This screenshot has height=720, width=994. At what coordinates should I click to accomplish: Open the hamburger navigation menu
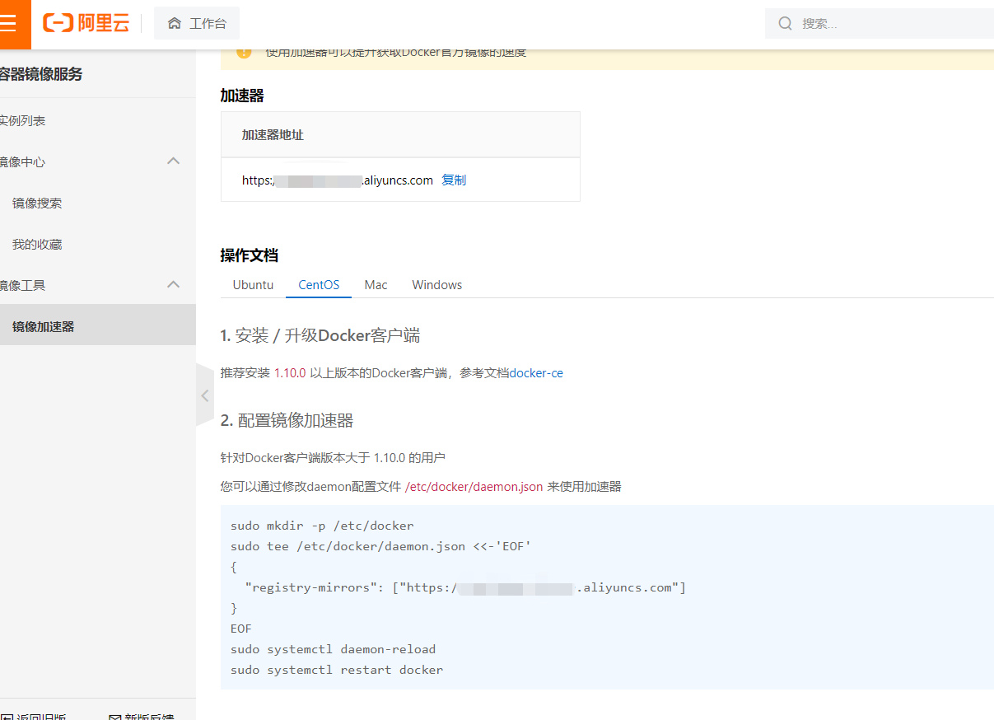pyautogui.click(x=10, y=23)
